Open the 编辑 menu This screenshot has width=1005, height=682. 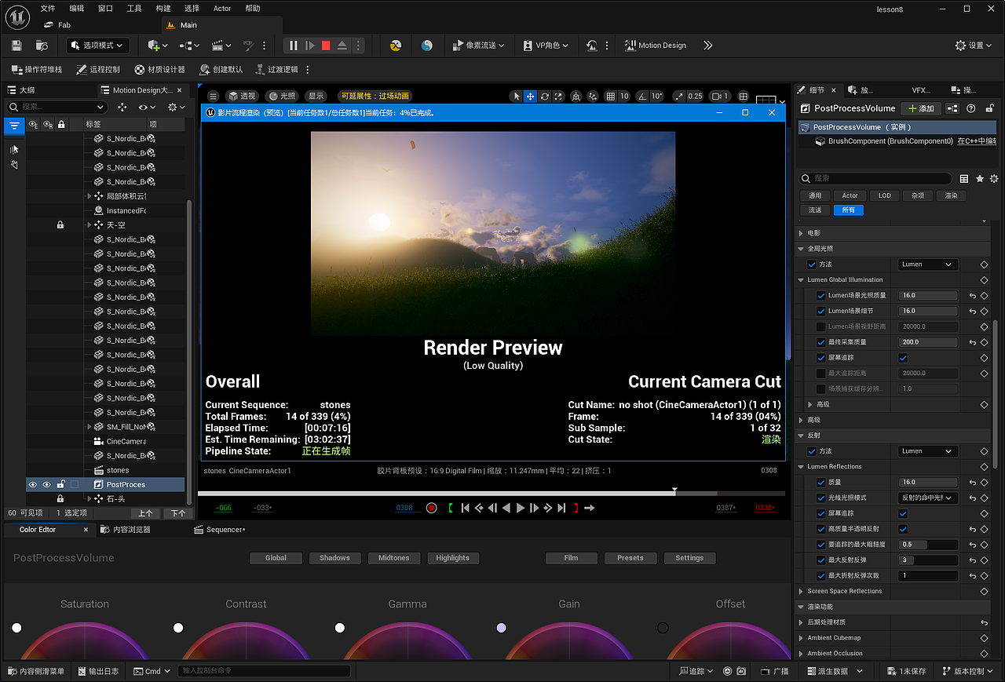76,9
